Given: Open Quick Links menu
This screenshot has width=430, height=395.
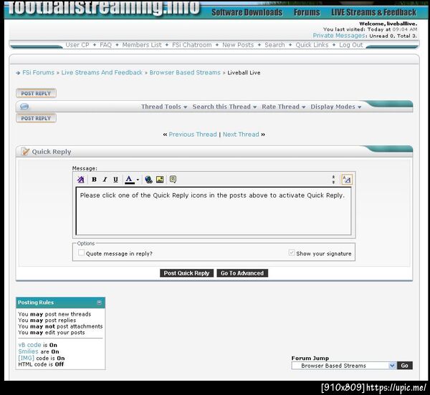Looking at the screenshot, I should (312, 45).
